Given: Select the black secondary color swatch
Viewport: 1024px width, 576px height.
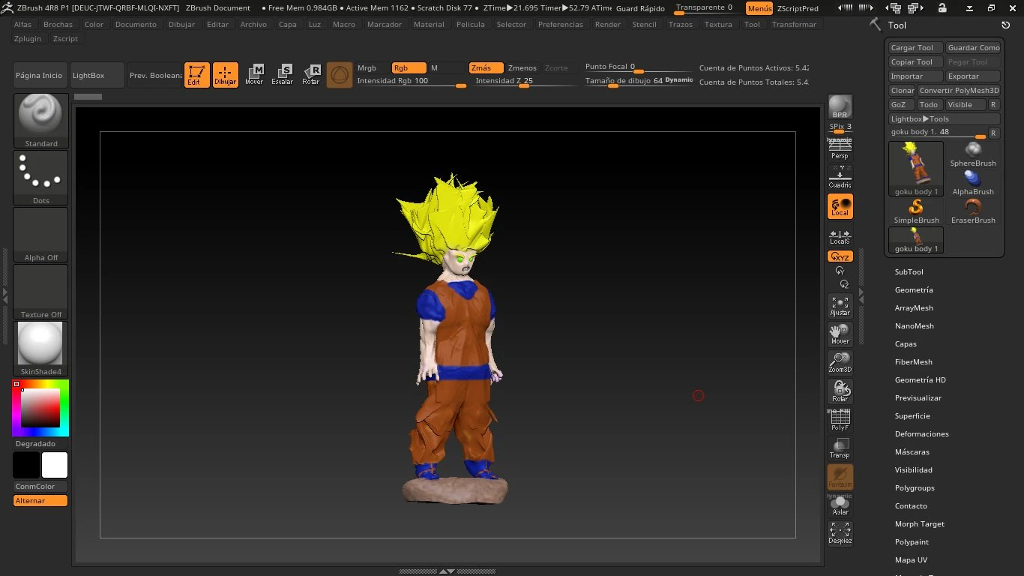Looking at the screenshot, I should point(25,465).
